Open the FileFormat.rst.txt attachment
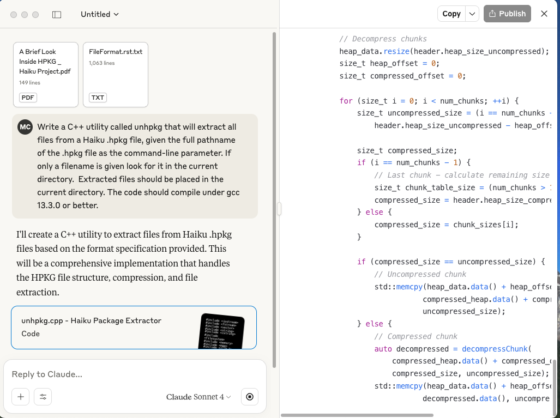The image size is (560, 418). [116, 74]
